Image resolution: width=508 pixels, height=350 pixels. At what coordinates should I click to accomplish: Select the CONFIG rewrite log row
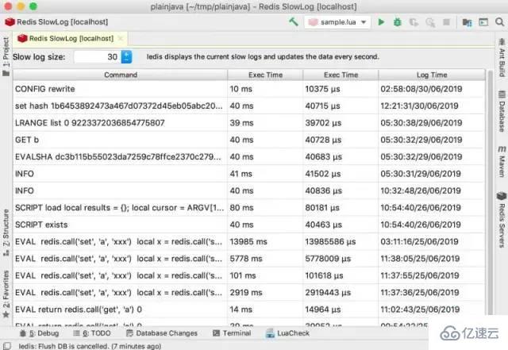point(119,89)
